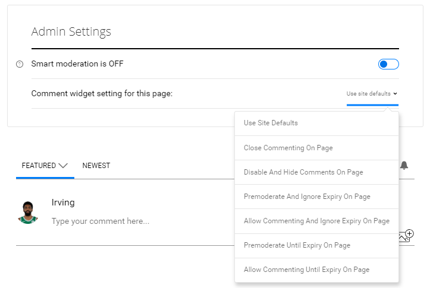This screenshot has height=288, width=427.
Task: Select 'Allow Commenting Until Expiry On Page'
Action: click(306, 270)
